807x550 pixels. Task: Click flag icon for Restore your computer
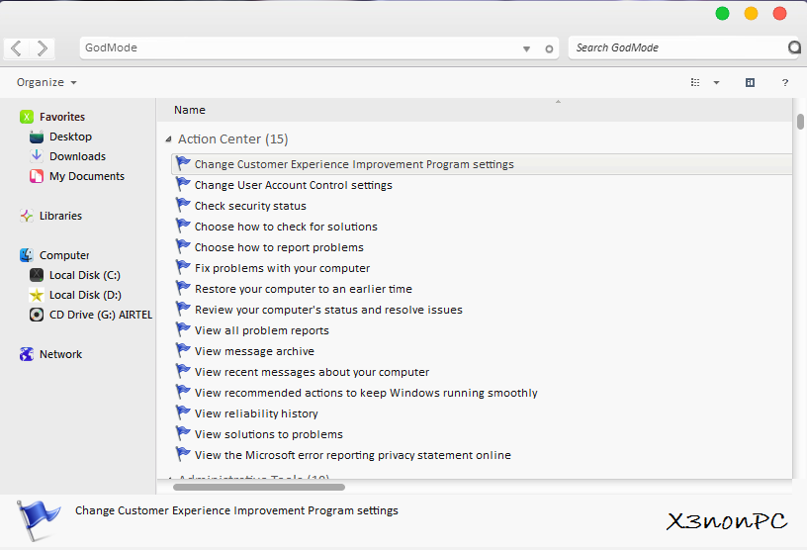pyautogui.click(x=183, y=289)
